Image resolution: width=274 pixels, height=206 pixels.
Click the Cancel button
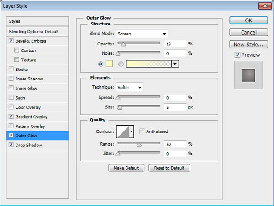[x=248, y=32]
